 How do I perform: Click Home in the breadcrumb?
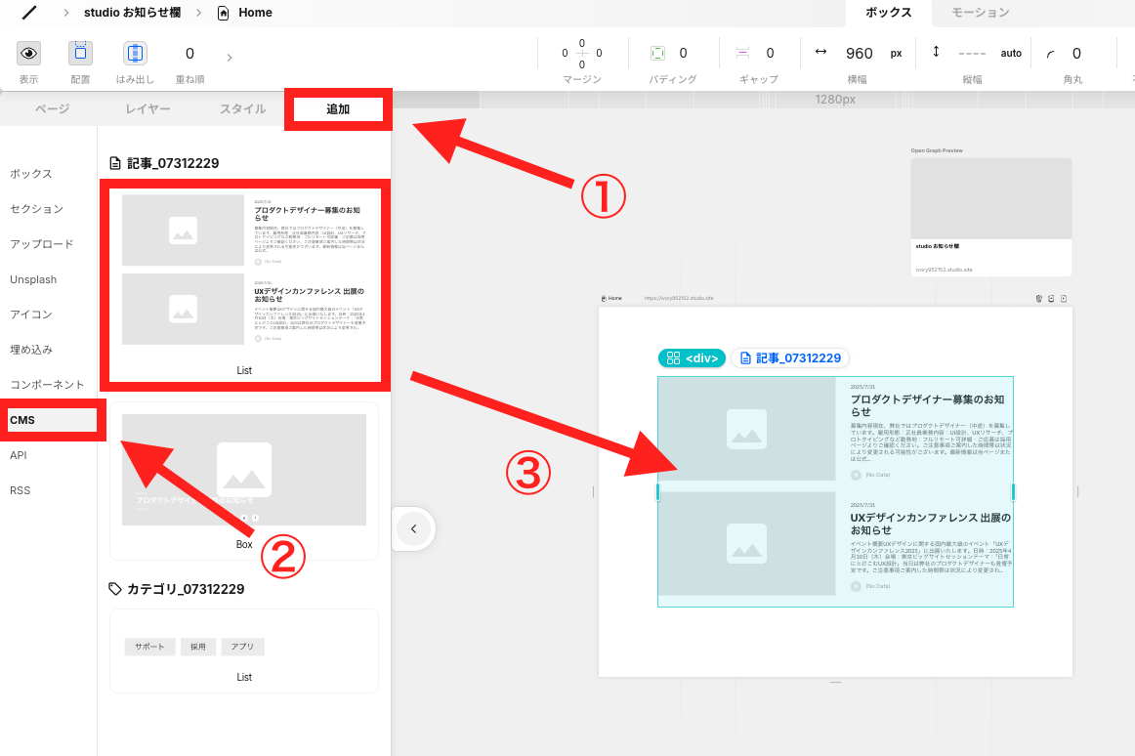click(x=255, y=13)
